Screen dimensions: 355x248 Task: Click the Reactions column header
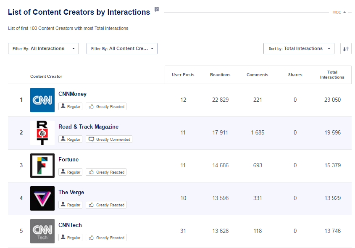click(220, 74)
